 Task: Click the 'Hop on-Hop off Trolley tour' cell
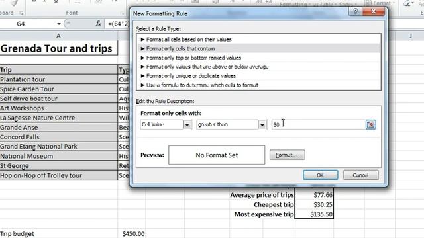click(58, 175)
